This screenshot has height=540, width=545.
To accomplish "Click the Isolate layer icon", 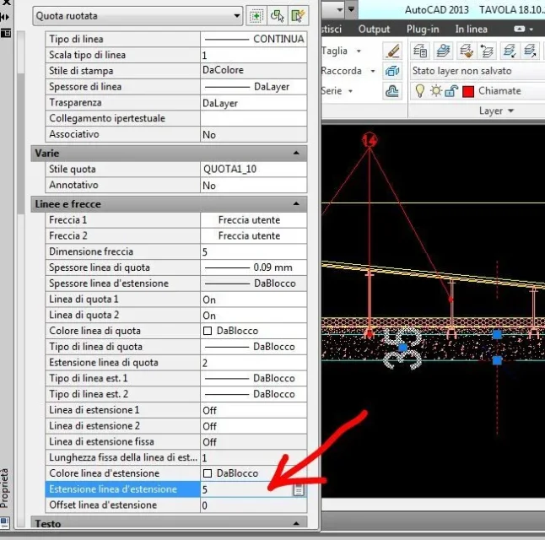I will pyautogui.click(x=510, y=51).
